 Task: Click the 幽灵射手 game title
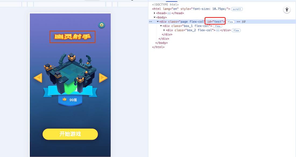[x=72, y=37]
